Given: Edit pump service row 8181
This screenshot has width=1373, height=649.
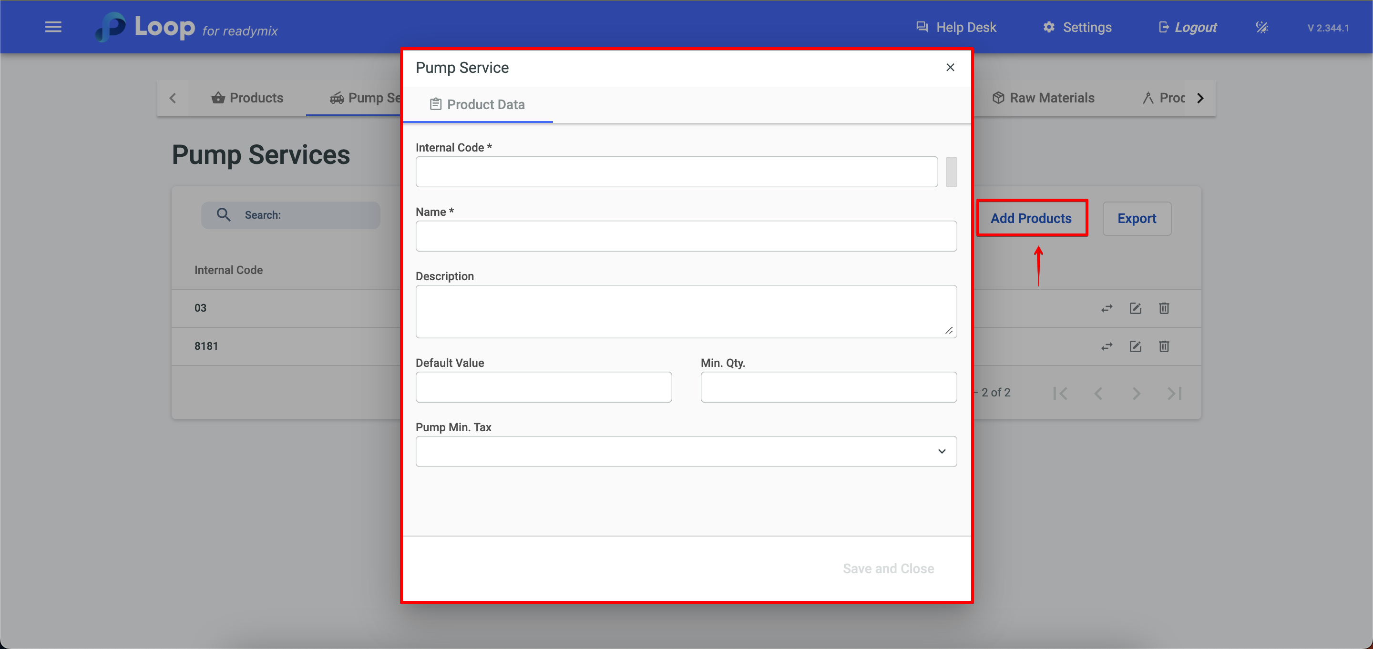Looking at the screenshot, I should click(x=1135, y=346).
